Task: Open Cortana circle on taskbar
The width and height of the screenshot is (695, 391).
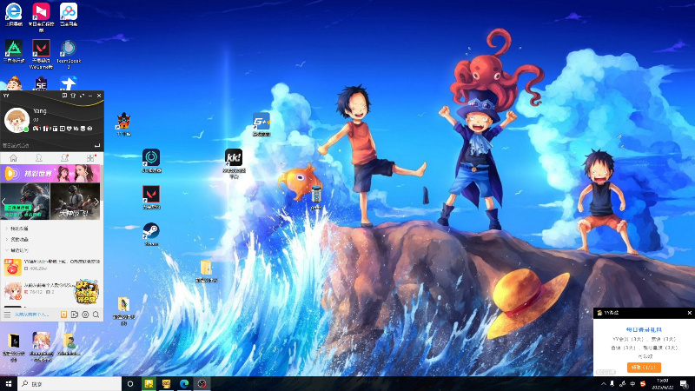Action: [130, 384]
